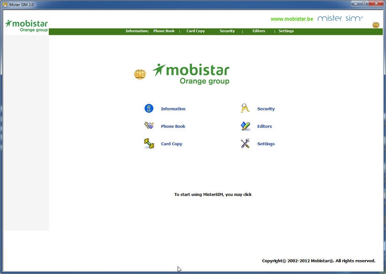
Task: Click the blue Information icon
Action: coord(149,109)
